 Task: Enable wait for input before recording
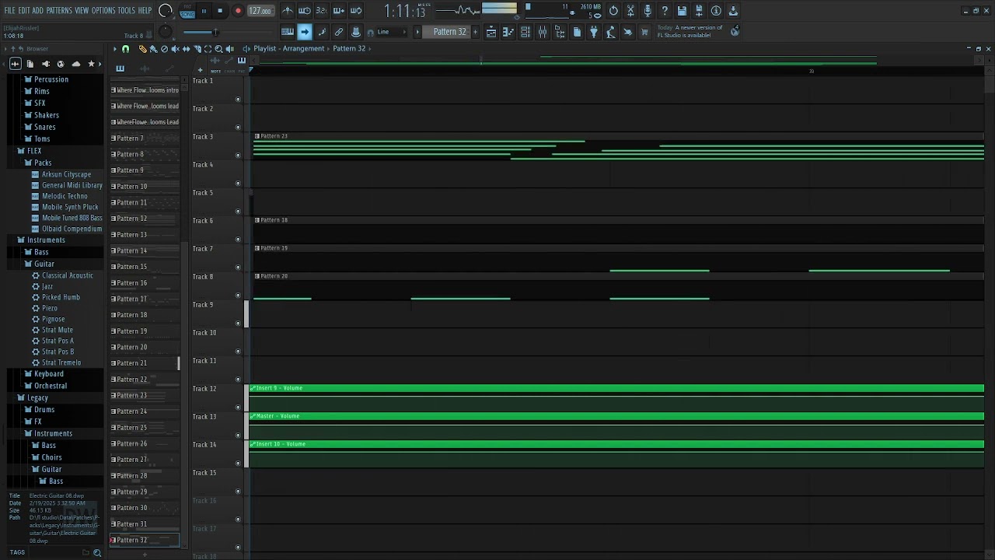click(305, 11)
